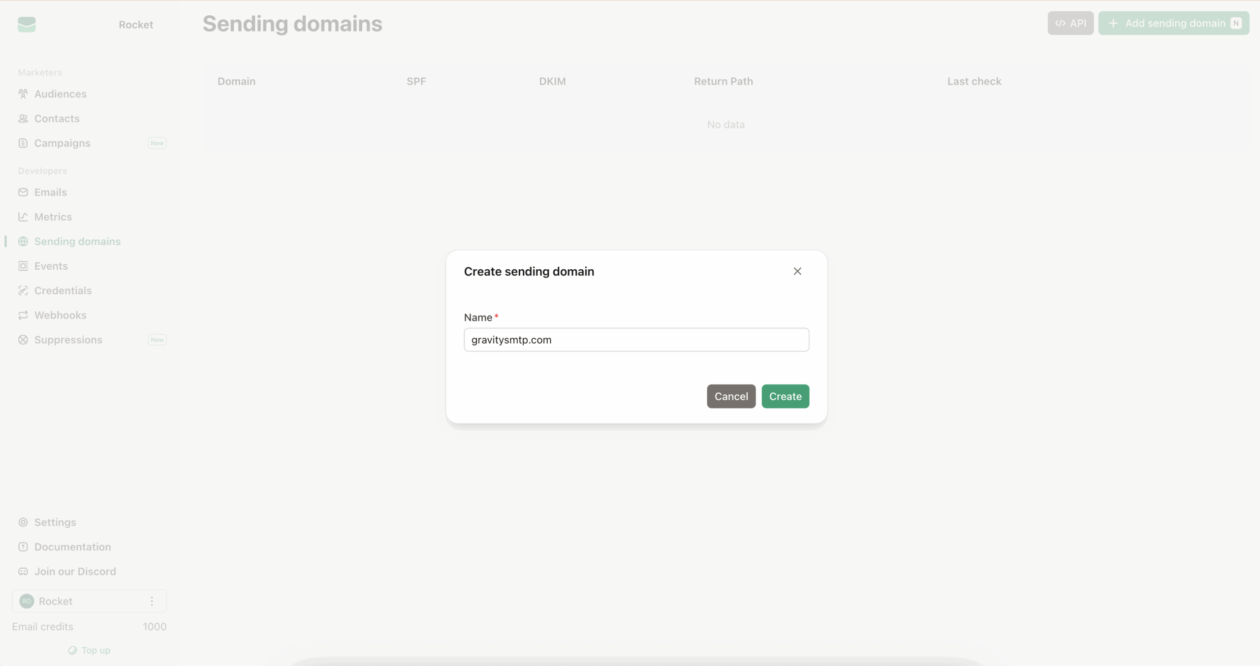Click the API code brackets icon
The height and width of the screenshot is (666, 1260).
click(x=1060, y=23)
